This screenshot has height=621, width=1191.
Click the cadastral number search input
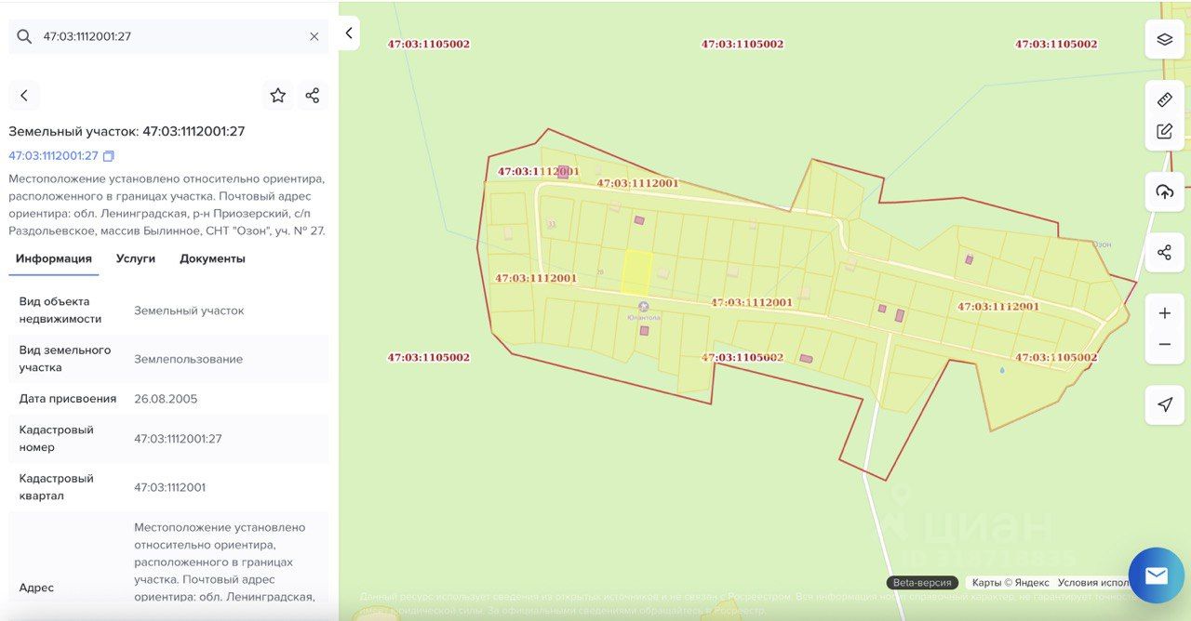(169, 36)
